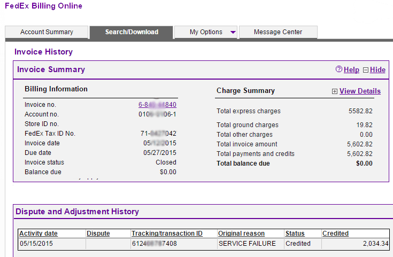Screen dimensions: 393x257
Task: Click the Total other charges value 0.00
Action: click(x=366, y=135)
